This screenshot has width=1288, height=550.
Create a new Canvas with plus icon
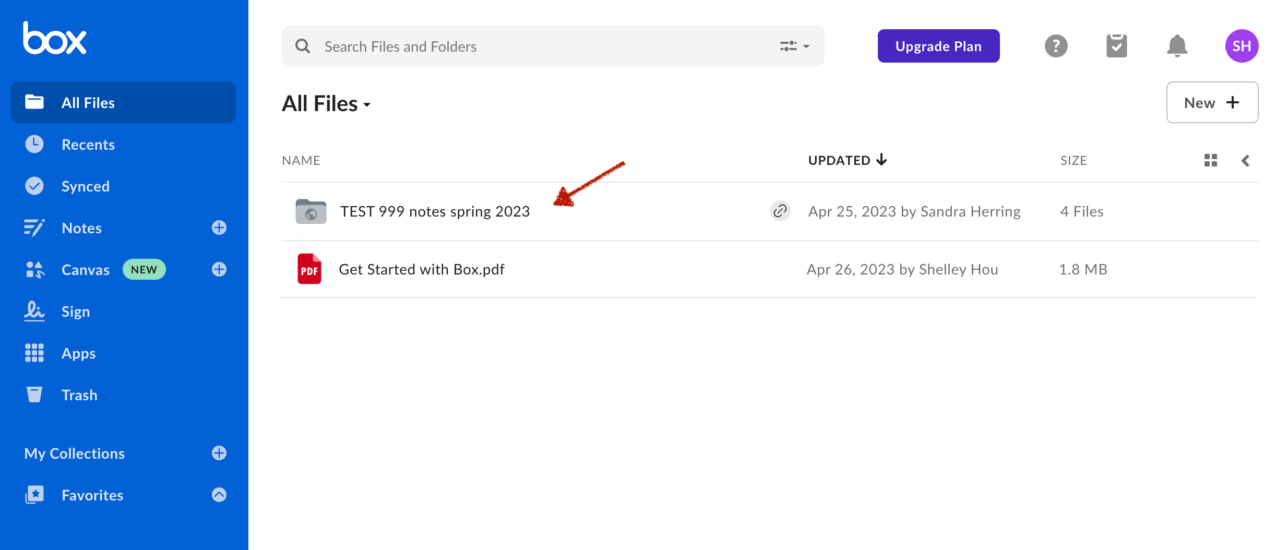click(x=219, y=269)
